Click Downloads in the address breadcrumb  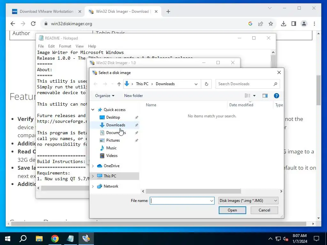point(165,84)
